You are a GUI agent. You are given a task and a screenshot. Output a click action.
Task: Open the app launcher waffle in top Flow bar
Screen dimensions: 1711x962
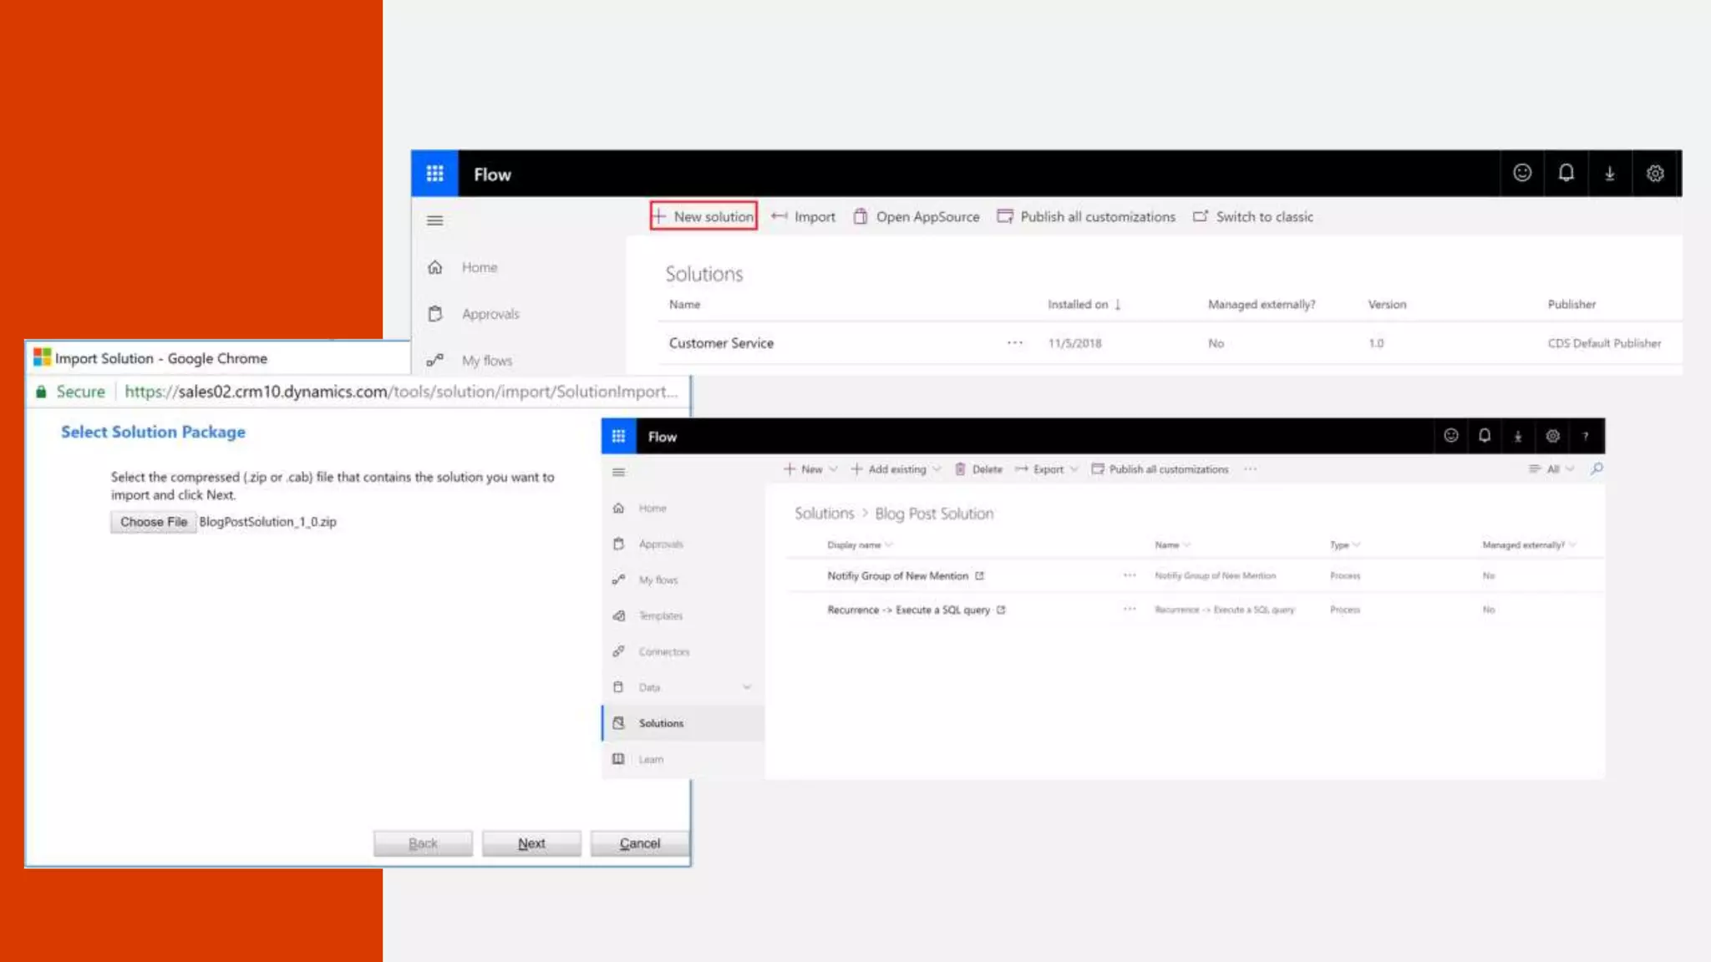click(x=434, y=174)
